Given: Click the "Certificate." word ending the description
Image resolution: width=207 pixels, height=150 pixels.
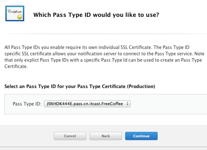Looking at the screenshot, I should click(16, 66).
